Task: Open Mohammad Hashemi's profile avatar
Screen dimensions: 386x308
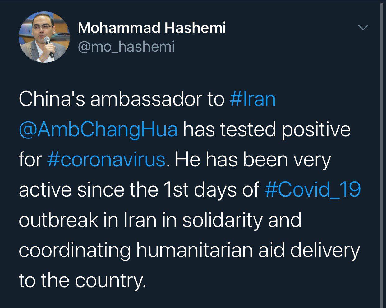Action: [44, 37]
